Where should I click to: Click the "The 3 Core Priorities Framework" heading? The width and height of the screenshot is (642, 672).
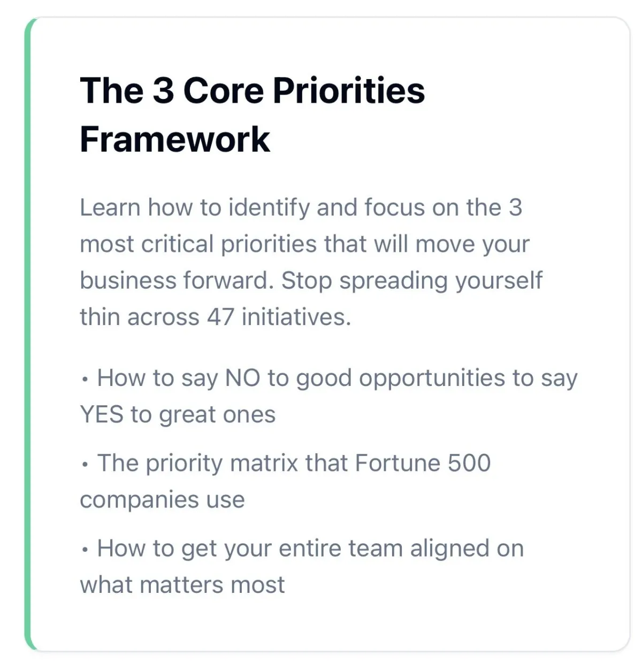pos(252,114)
